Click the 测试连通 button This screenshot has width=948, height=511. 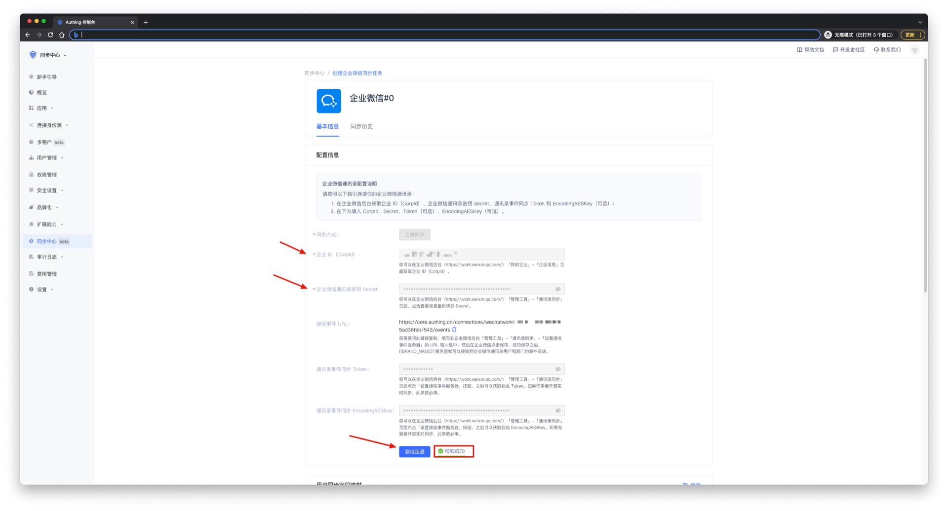tap(414, 452)
